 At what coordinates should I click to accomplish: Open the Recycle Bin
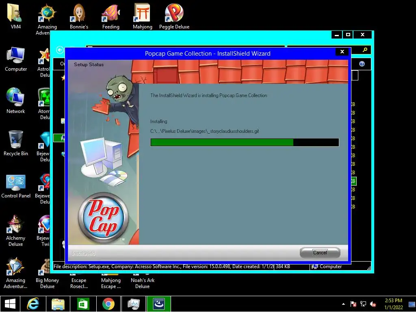[x=16, y=143]
